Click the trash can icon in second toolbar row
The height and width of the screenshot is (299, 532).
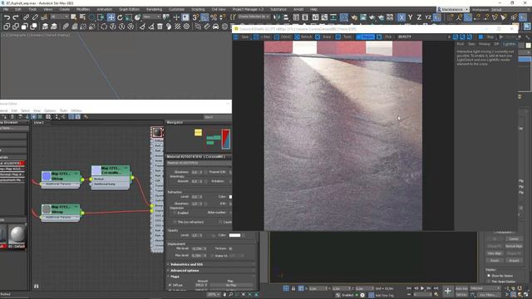point(160,27)
